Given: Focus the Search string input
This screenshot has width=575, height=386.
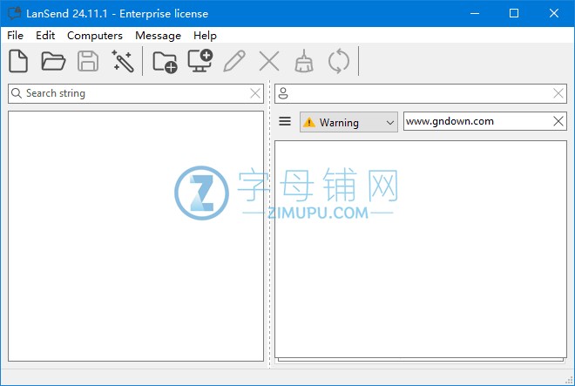Looking at the screenshot, I should 136,93.
